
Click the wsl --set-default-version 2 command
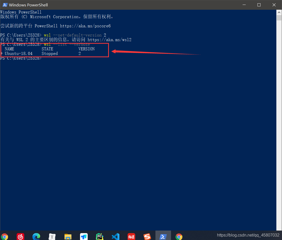click(x=75, y=35)
